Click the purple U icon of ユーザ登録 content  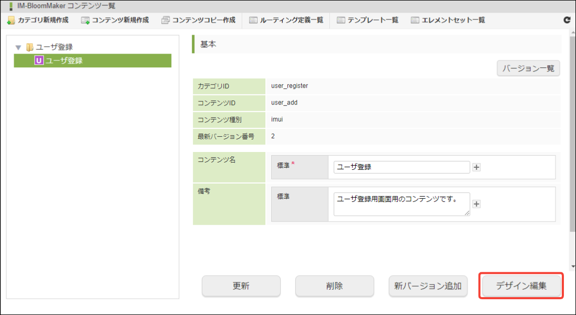pyautogui.click(x=38, y=60)
